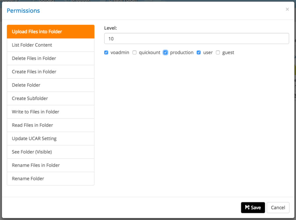Select Delete Files in Folder
The width and height of the screenshot is (296, 220).
point(51,58)
